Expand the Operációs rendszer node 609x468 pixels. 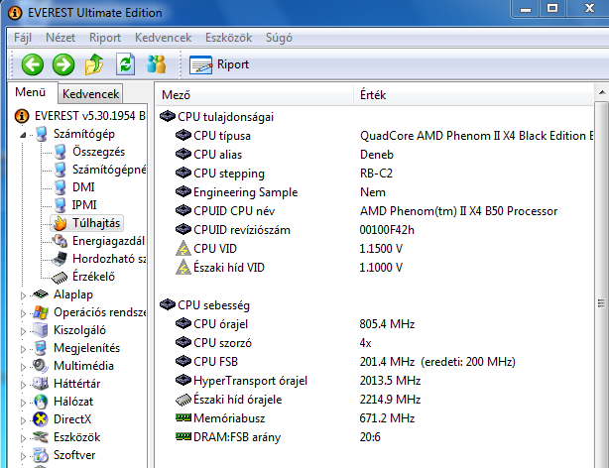pyautogui.click(x=23, y=313)
